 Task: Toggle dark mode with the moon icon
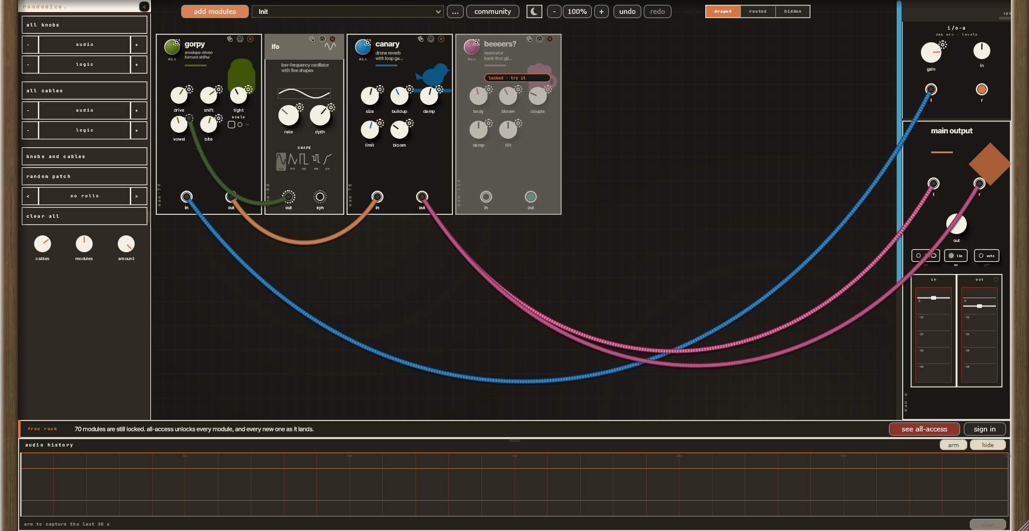pos(534,11)
